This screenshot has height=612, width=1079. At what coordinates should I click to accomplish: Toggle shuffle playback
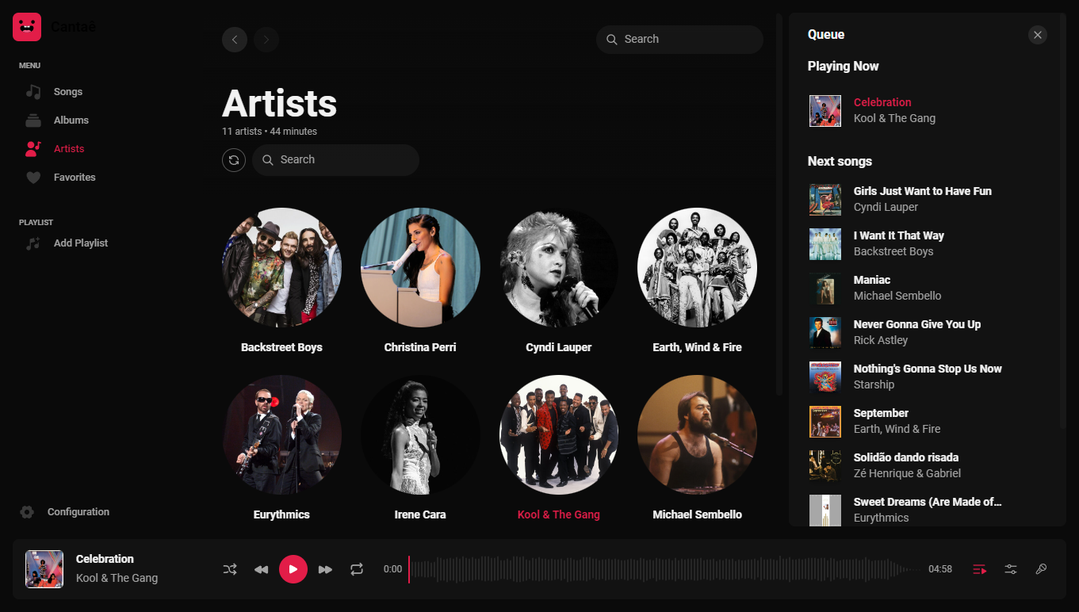click(x=230, y=569)
